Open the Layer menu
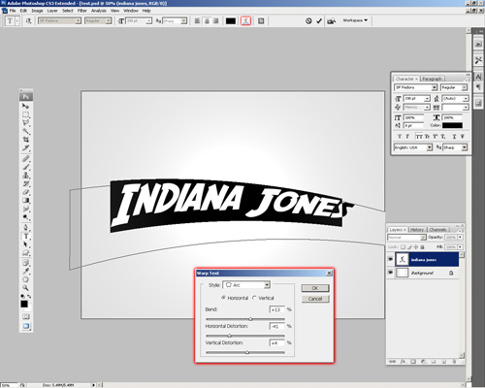The height and width of the screenshot is (388, 485). pyautogui.click(x=52, y=11)
